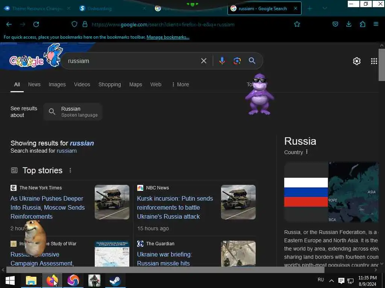This screenshot has height=288, width=385.
Task: Open the shield tracking protection icon
Action: pyautogui.click(x=74, y=24)
